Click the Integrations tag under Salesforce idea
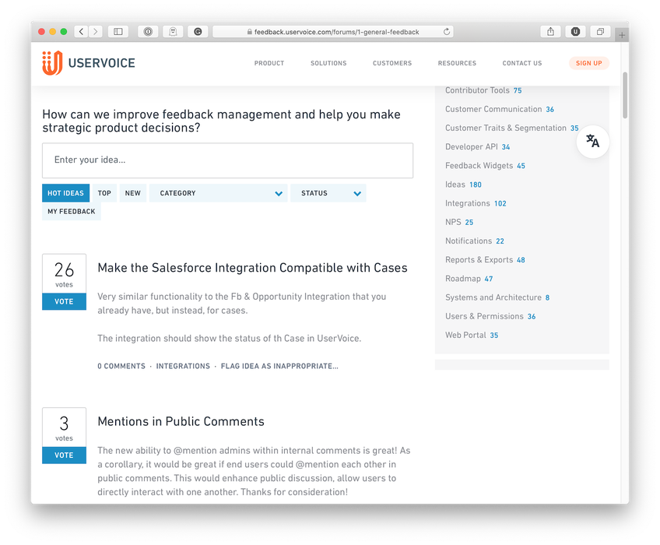This screenshot has width=660, height=545. (x=183, y=366)
